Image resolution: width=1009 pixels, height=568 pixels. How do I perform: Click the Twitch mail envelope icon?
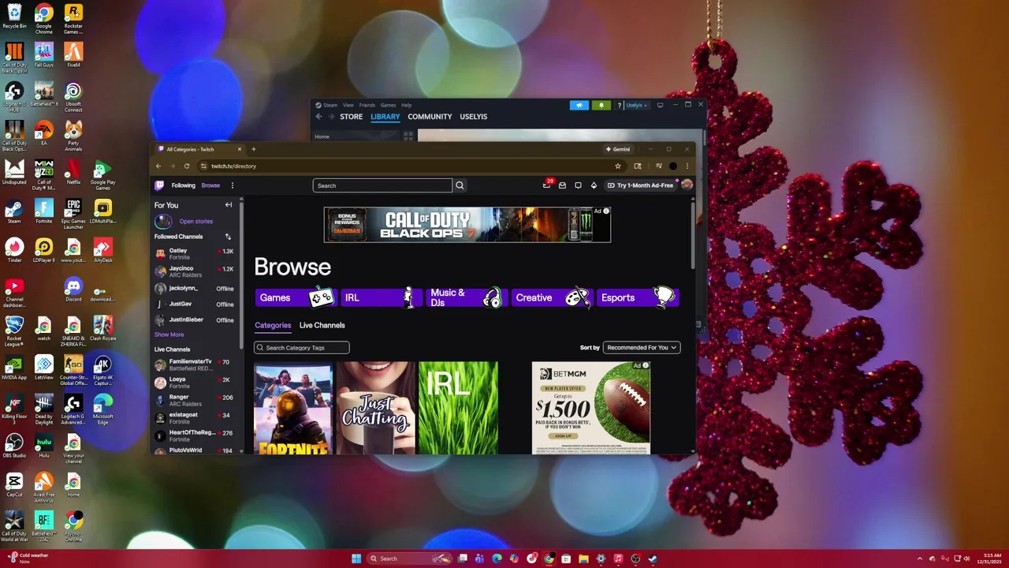(x=562, y=185)
